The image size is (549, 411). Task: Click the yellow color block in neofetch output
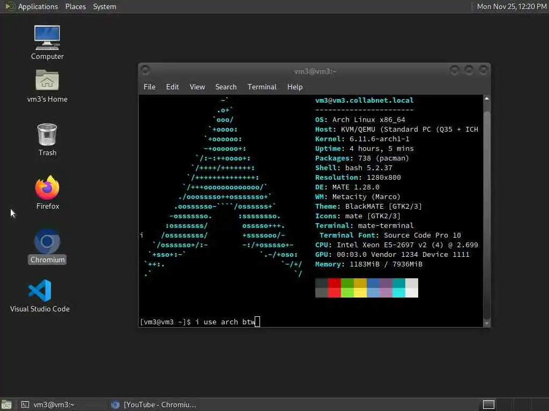tap(360, 287)
